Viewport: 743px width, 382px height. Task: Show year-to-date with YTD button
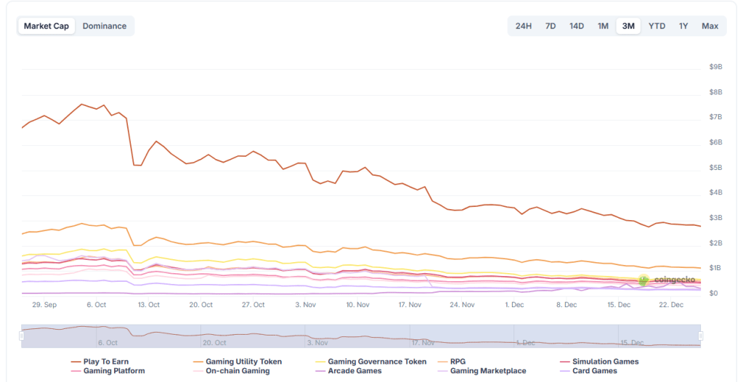[x=657, y=26]
